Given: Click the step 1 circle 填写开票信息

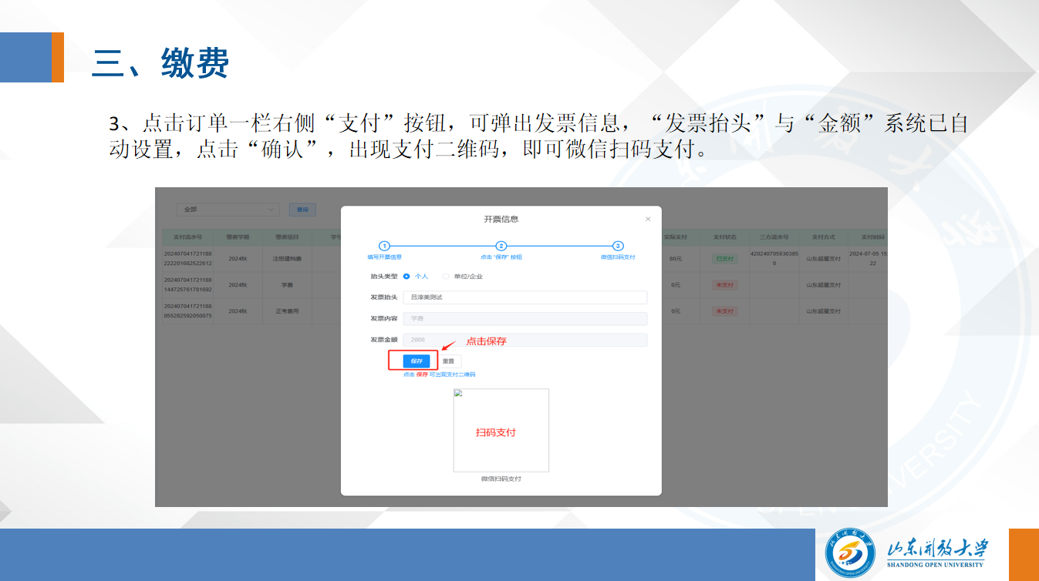Looking at the screenshot, I should tap(384, 246).
